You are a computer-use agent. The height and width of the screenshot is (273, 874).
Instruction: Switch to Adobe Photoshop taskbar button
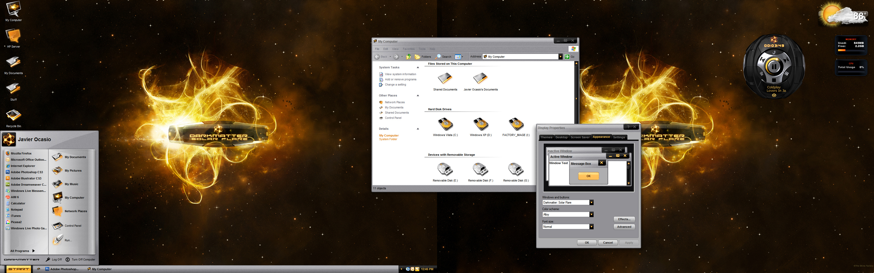pos(62,269)
